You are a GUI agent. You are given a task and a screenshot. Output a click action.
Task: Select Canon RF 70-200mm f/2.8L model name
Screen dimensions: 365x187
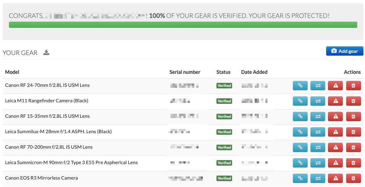pyautogui.click(x=49, y=147)
